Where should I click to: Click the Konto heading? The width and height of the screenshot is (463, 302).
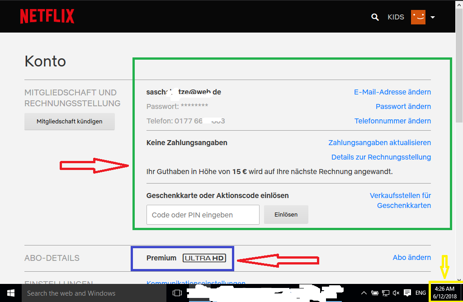[x=45, y=61]
